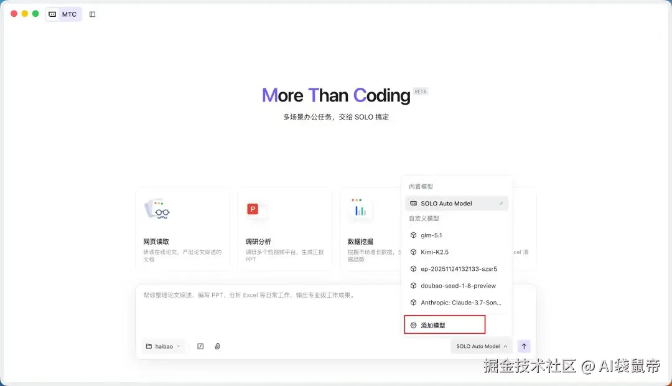Image resolution: width=672 pixels, height=386 pixels.
Task: Select doubao-seed-1-8-preview model
Action: coord(457,286)
